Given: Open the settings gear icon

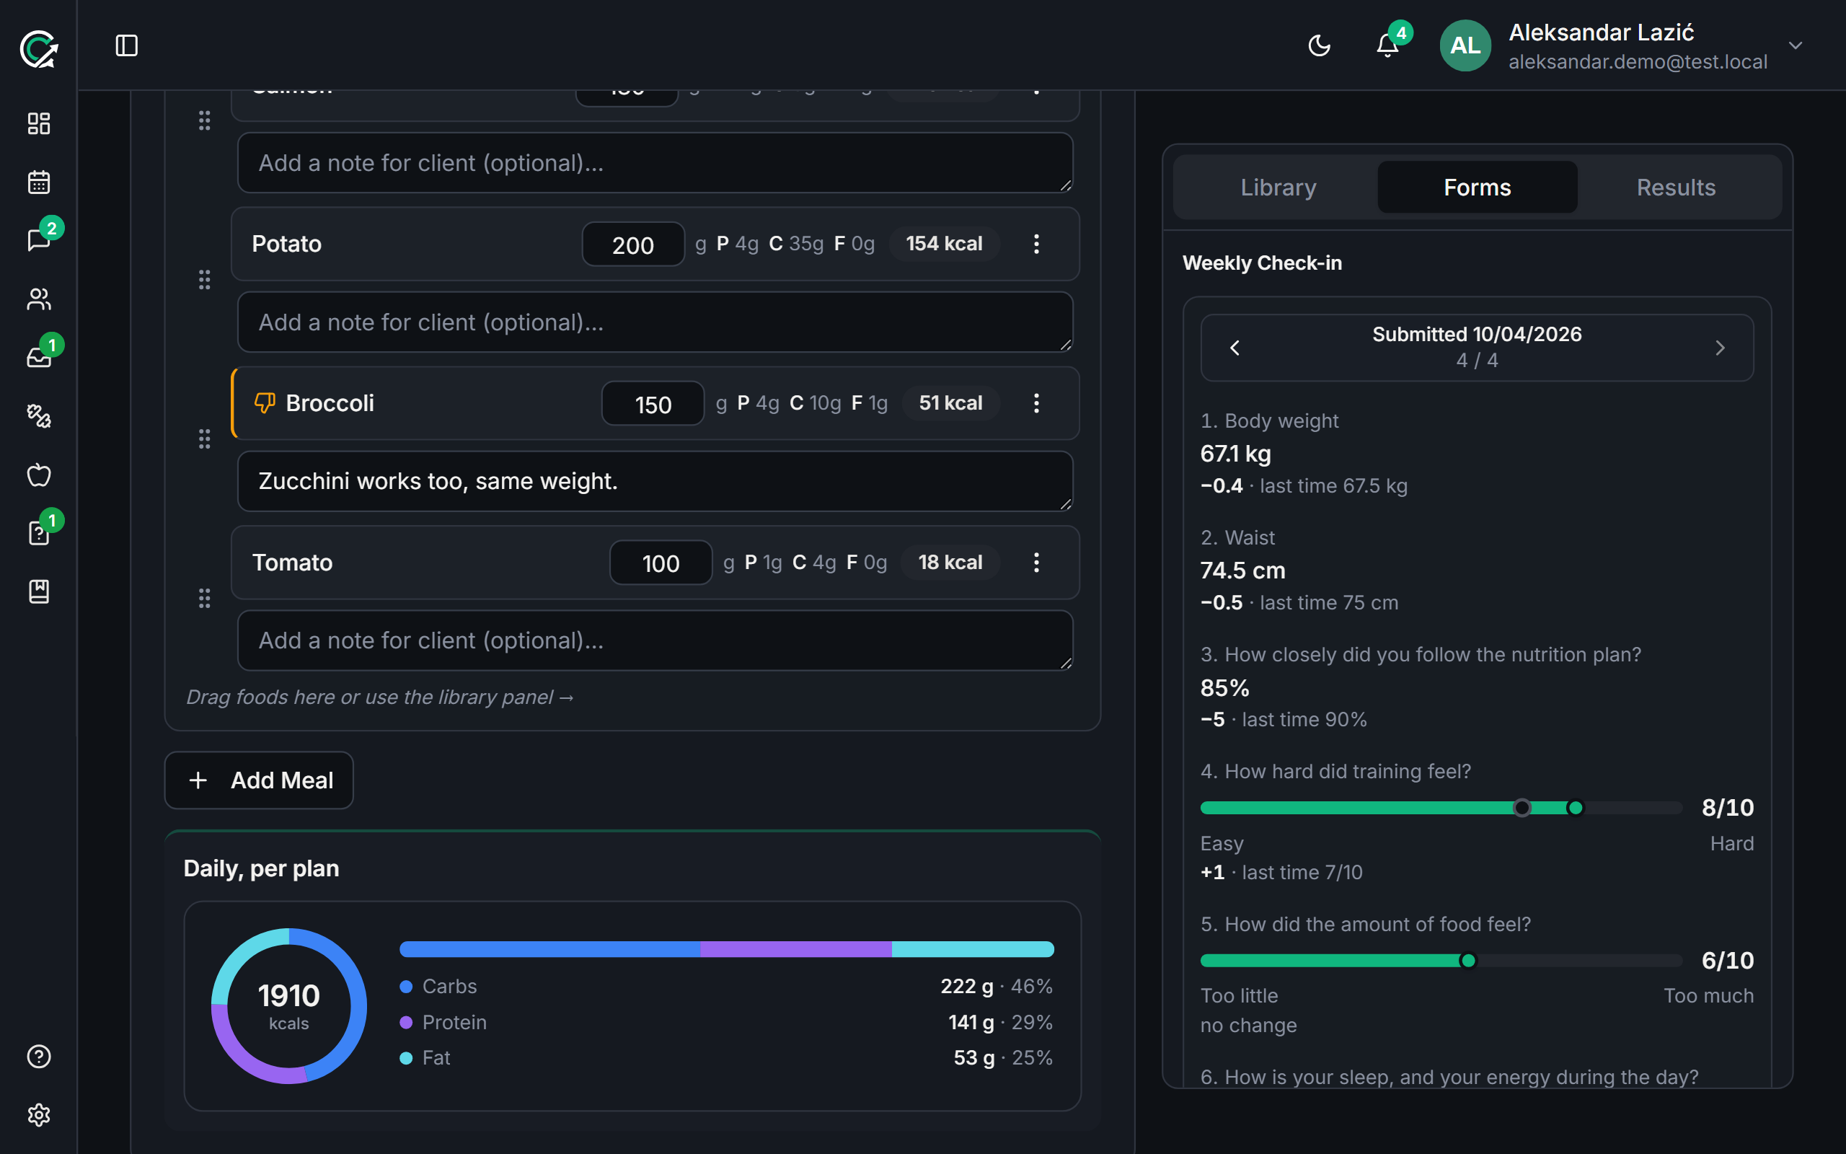Looking at the screenshot, I should [x=39, y=1115].
